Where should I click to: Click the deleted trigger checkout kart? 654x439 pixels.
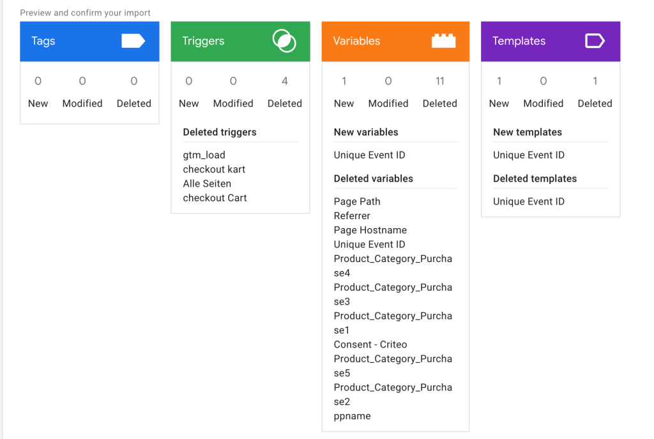(x=214, y=169)
